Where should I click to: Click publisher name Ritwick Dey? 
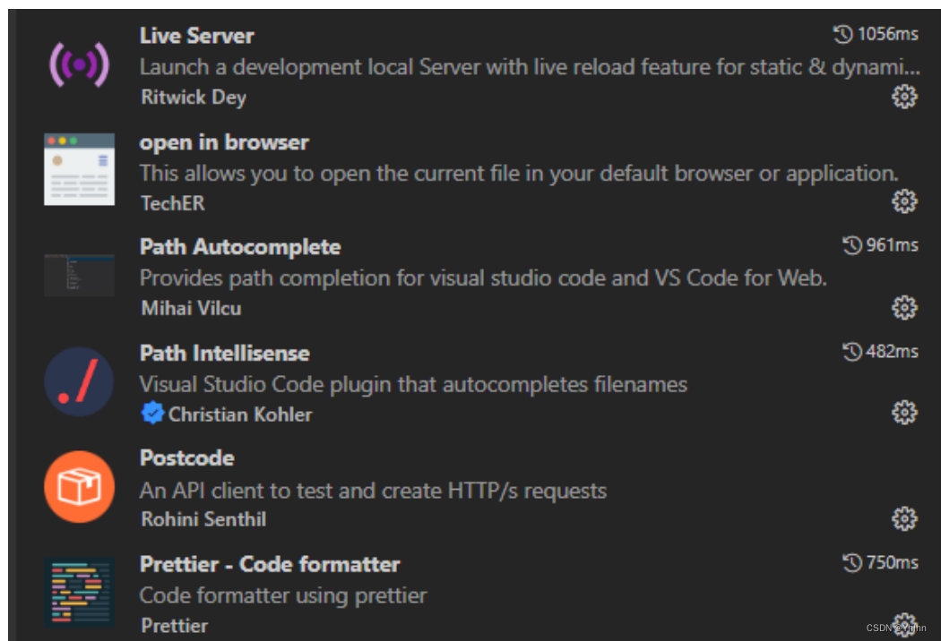(194, 98)
